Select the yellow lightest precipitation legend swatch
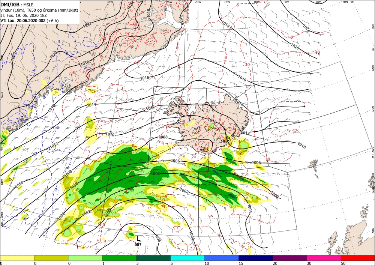Viewport: 375px width, 266px height. [x=17, y=258]
